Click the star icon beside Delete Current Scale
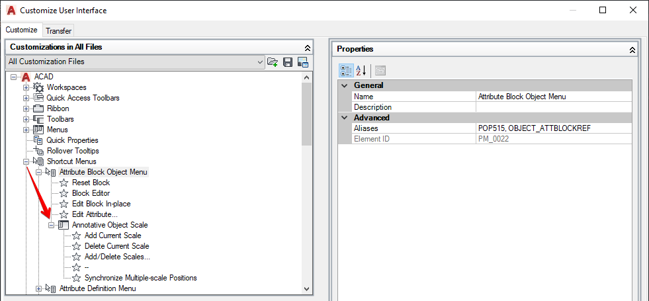649x301 pixels. tap(76, 246)
